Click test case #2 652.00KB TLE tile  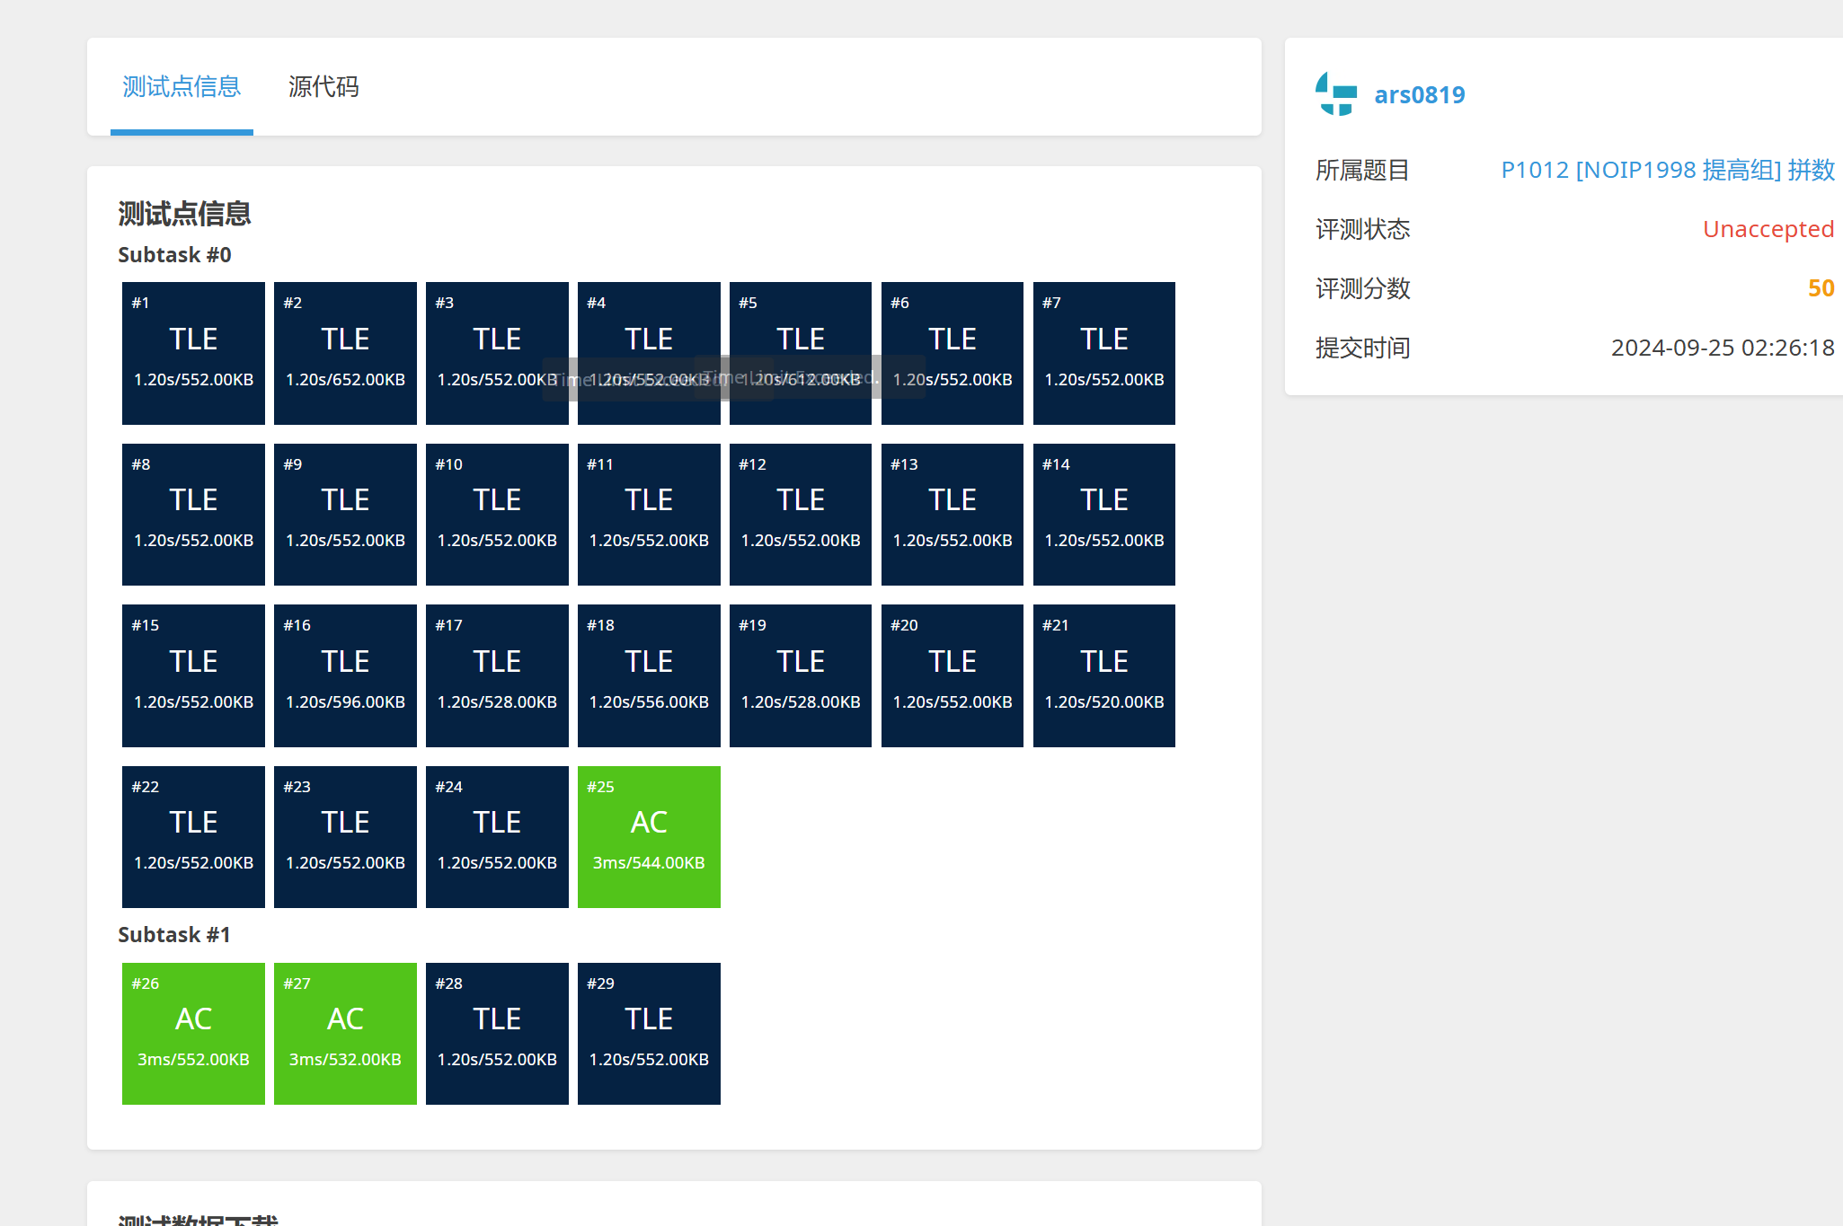(345, 353)
